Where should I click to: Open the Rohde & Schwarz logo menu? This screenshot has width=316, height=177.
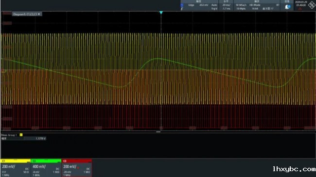click(312, 5)
